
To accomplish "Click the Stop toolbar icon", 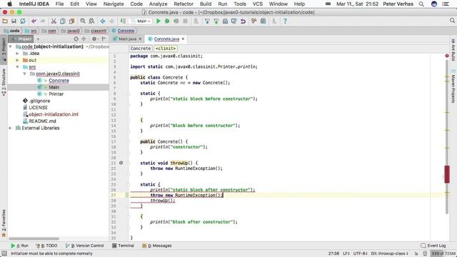I will point(186,21).
